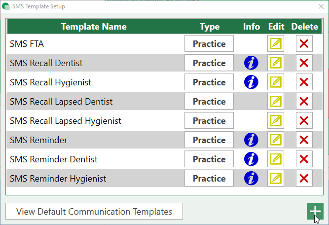Edit the SMS Reminder Dentist template
The width and height of the screenshot is (329, 225).
pos(276,159)
